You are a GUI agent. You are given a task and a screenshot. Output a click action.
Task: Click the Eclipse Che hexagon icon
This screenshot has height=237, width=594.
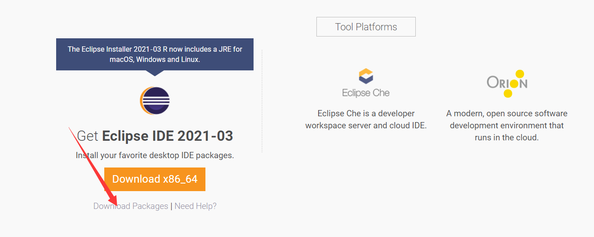[366, 77]
